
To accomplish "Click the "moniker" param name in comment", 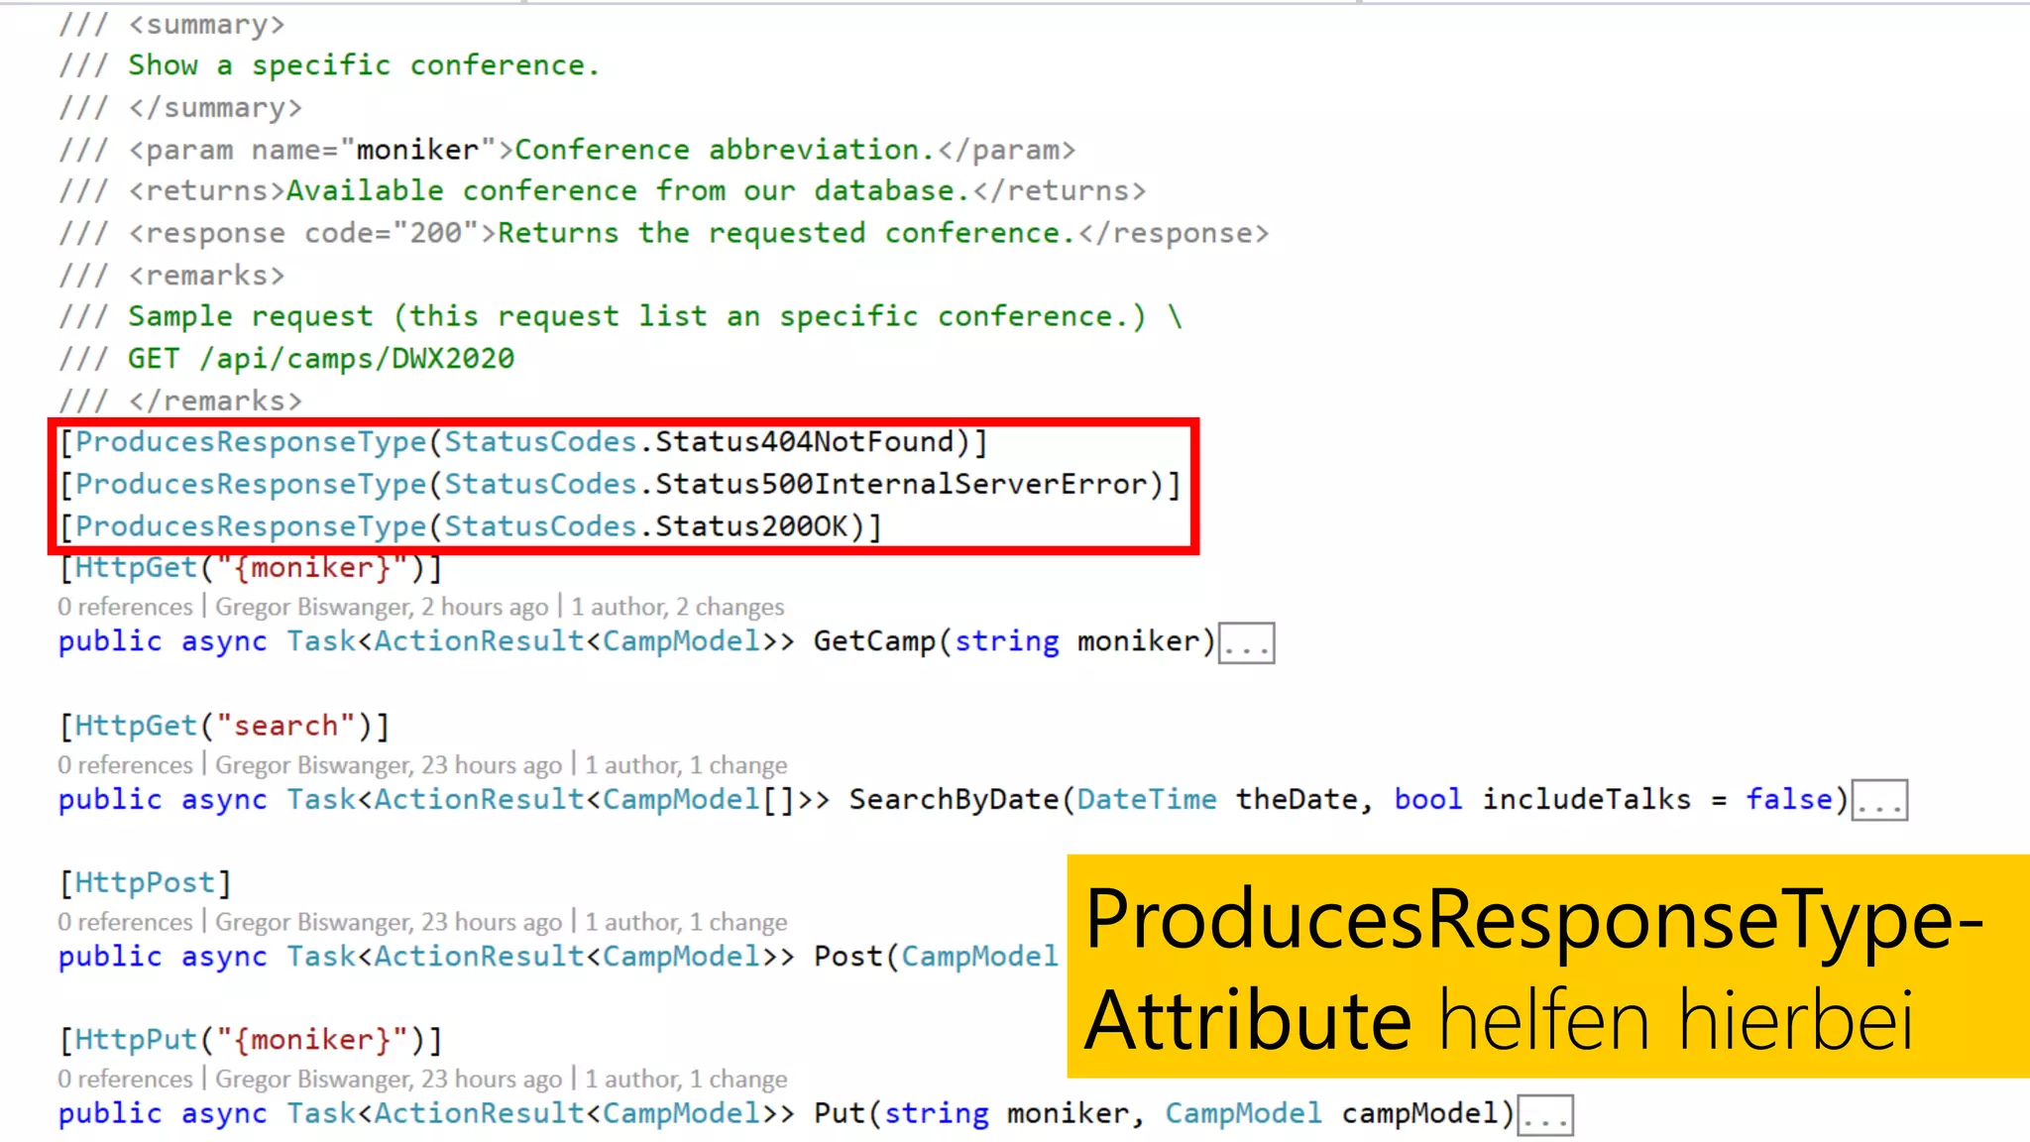I will pos(418,150).
